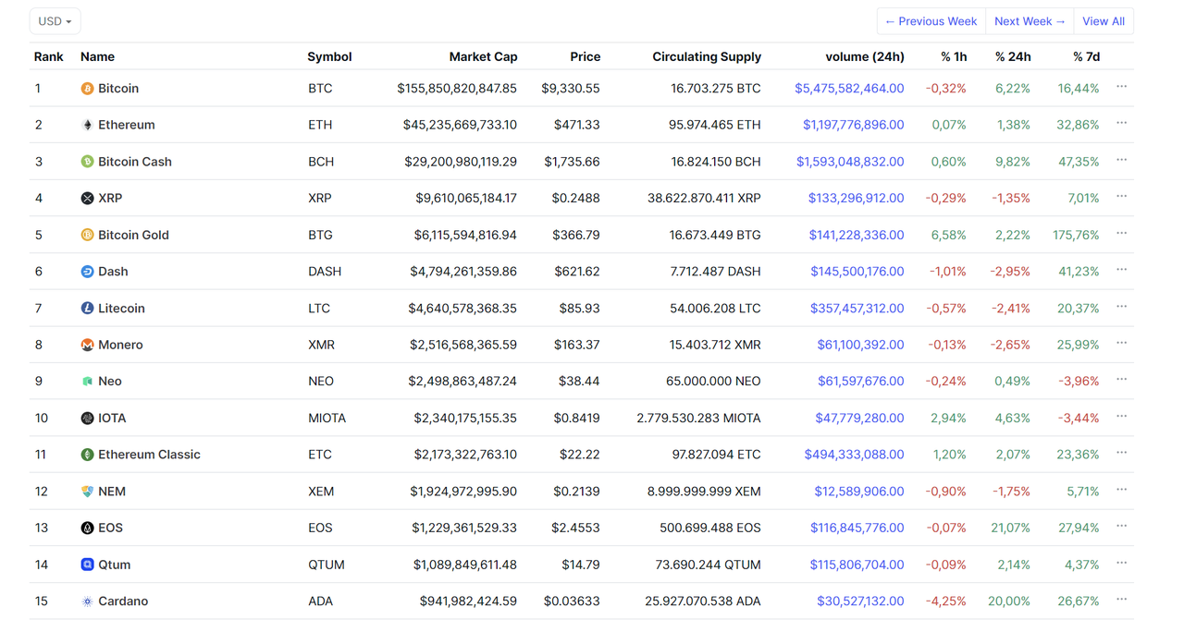Open IOTA's volume link $47,779,280.00
The width and height of the screenshot is (1184, 620).
pyautogui.click(x=859, y=419)
